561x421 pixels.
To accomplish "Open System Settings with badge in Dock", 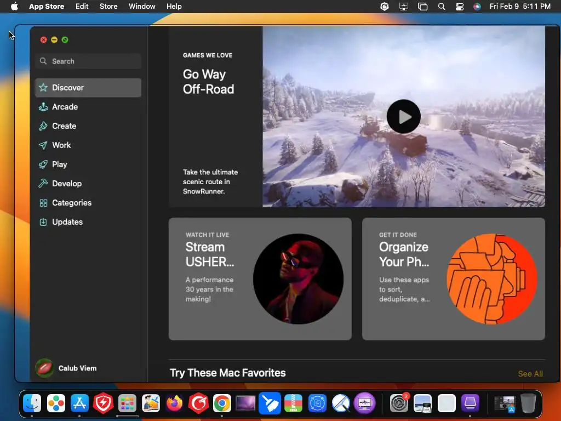I will pyautogui.click(x=399, y=403).
